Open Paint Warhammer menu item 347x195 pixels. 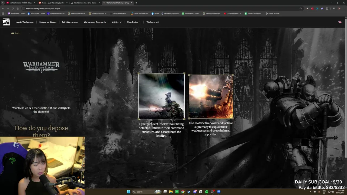coord(70,22)
